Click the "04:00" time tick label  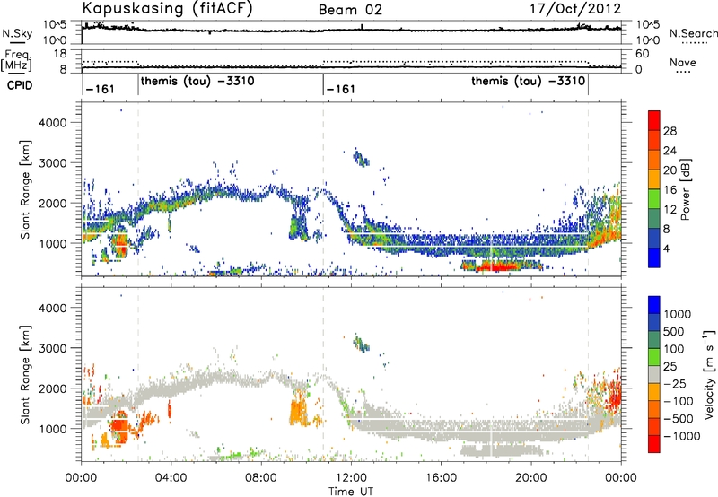171,478
